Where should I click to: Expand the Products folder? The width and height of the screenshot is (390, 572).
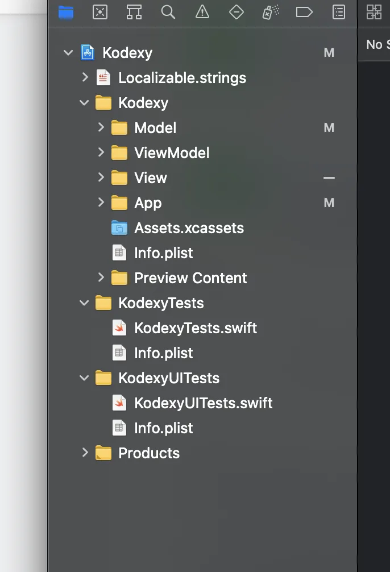tap(85, 453)
